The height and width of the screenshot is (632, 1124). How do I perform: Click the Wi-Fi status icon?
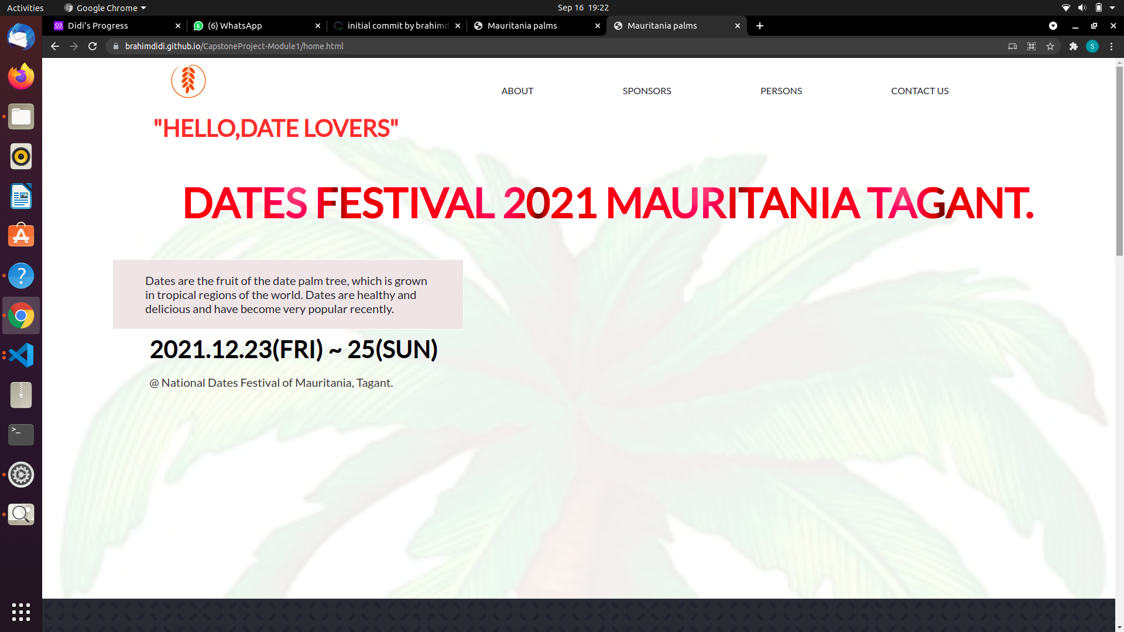[x=1065, y=8]
